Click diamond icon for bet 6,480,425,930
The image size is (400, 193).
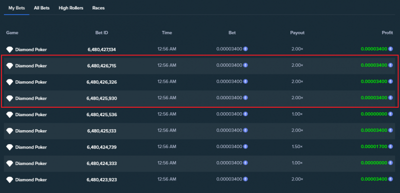coord(9,98)
